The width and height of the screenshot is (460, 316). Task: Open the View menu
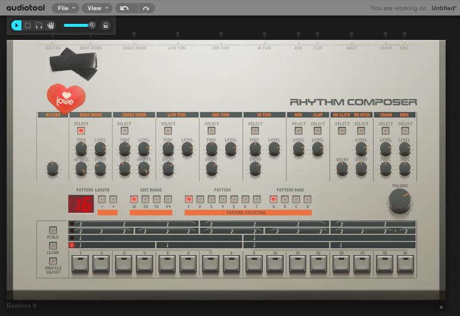[97, 8]
